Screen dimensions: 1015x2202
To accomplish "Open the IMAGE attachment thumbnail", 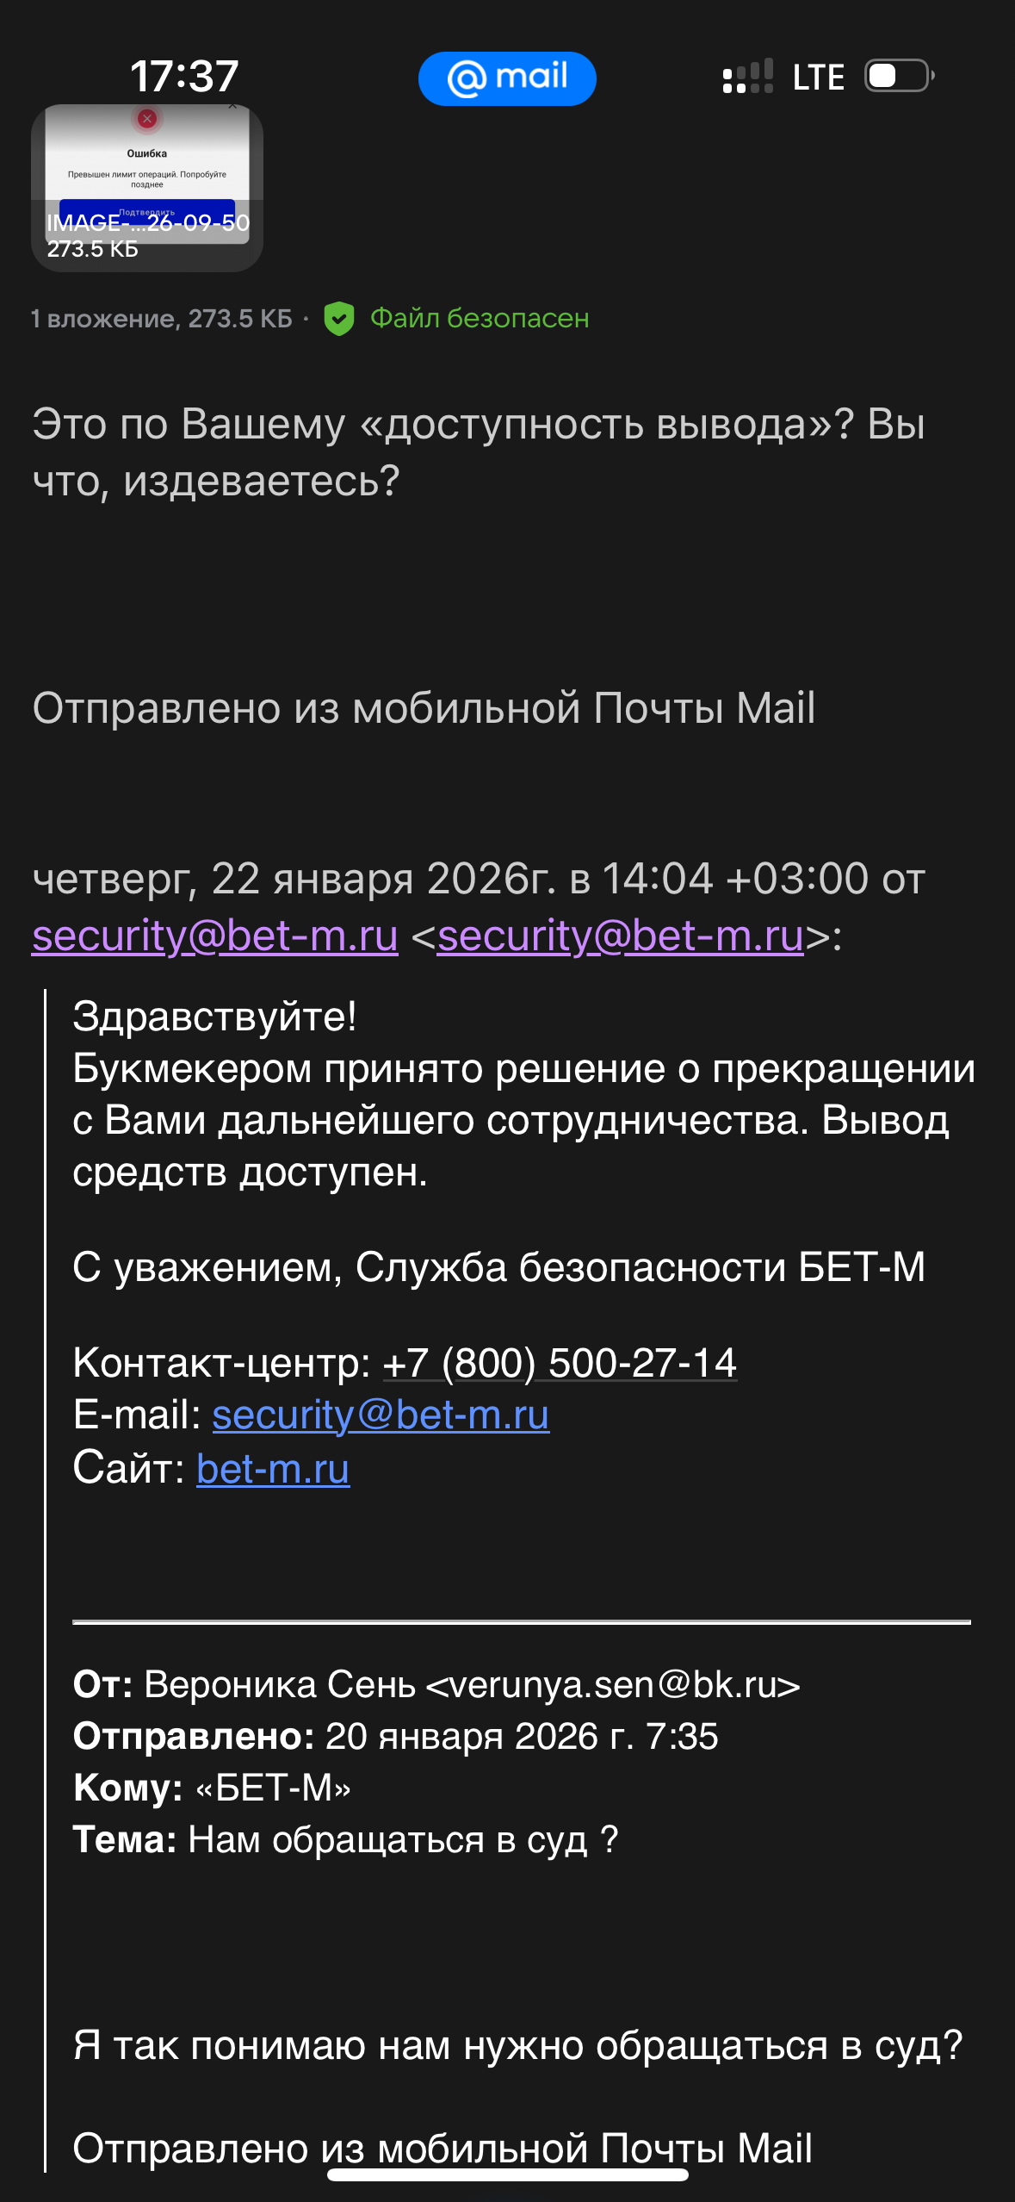I will pos(147,188).
